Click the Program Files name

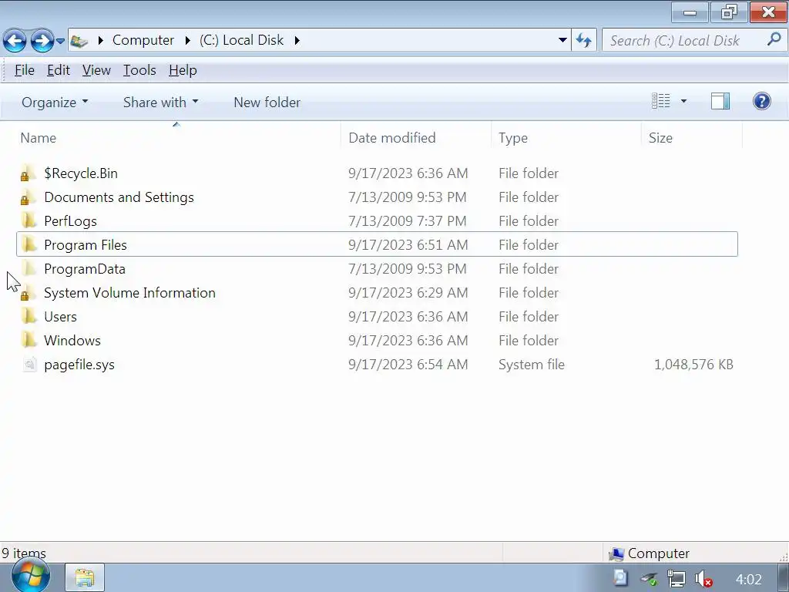[86, 244]
